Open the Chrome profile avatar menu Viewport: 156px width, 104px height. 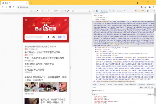point(150,7)
